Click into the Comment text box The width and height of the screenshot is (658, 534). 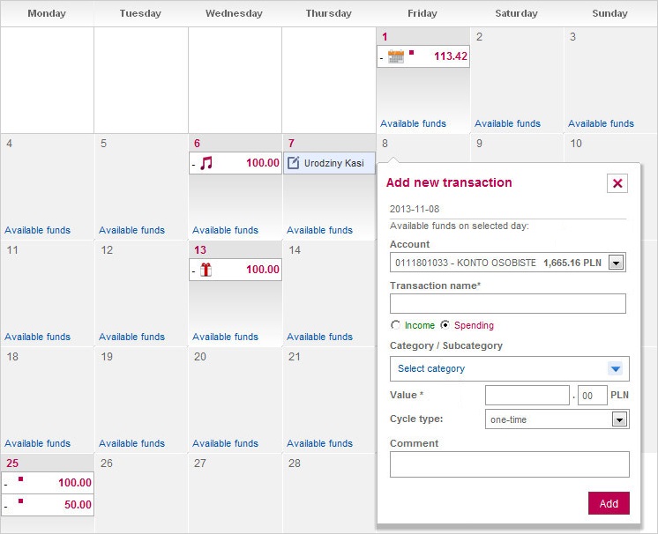pos(509,464)
